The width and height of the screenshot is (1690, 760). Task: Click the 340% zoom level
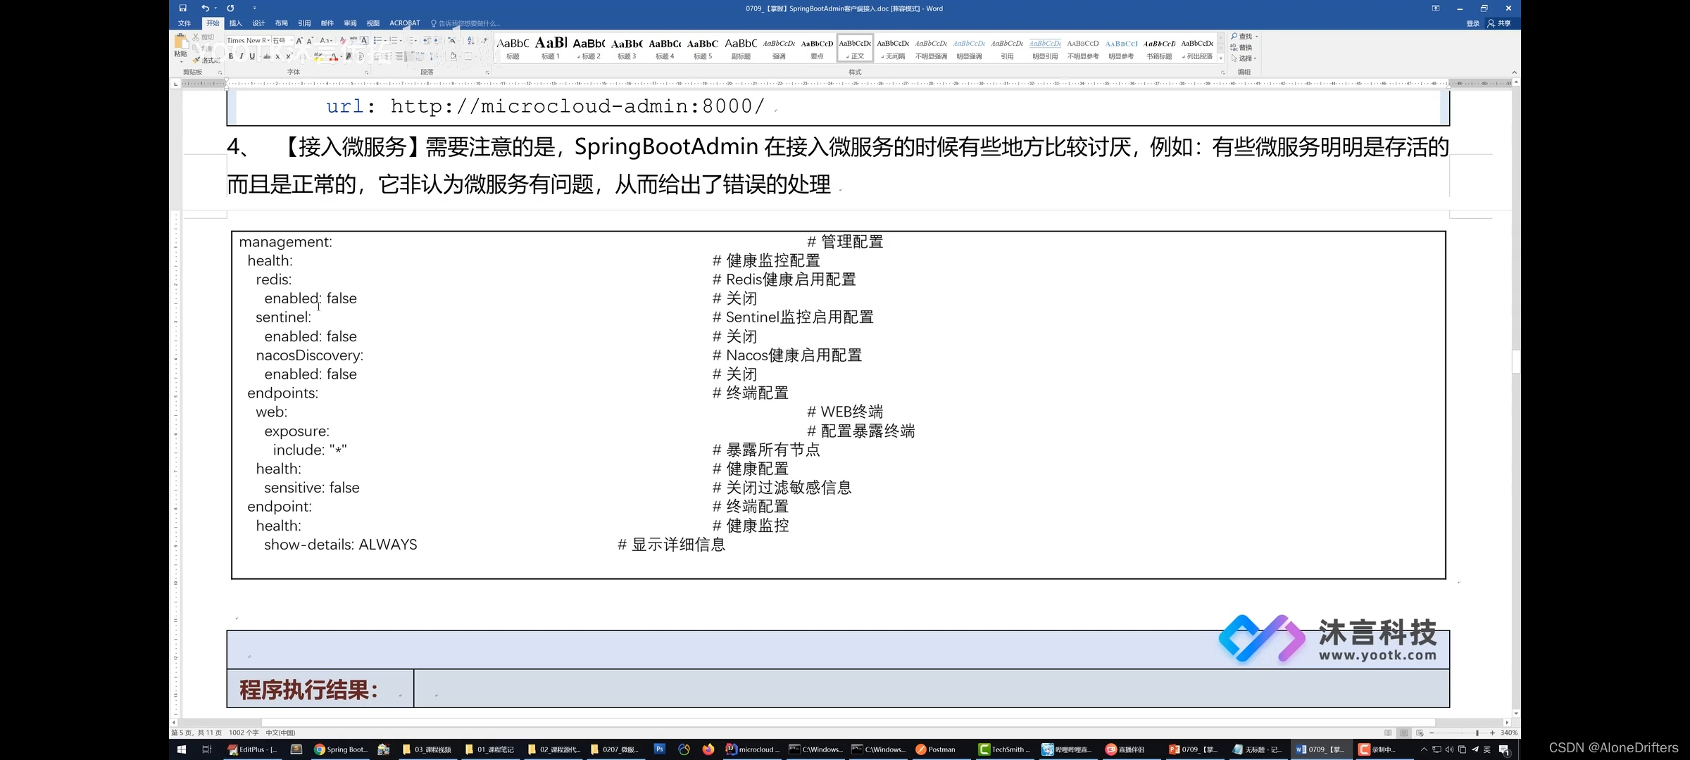point(1509,733)
